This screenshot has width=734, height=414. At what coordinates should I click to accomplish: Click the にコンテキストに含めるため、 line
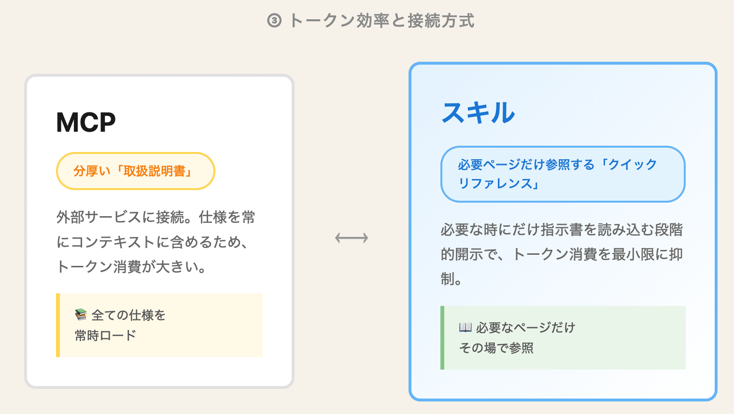[x=153, y=242]
